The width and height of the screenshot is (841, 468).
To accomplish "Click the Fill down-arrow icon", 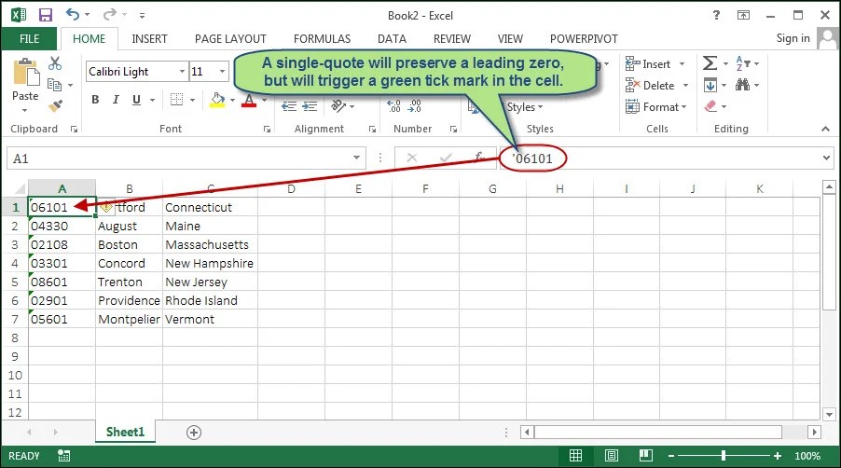I will (x=710, y=85).
